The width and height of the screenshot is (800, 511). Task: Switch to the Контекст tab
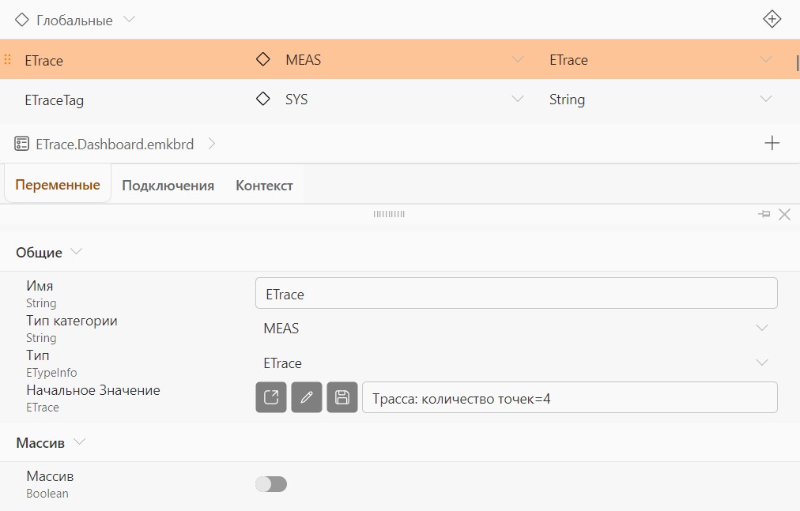[264, 185]
